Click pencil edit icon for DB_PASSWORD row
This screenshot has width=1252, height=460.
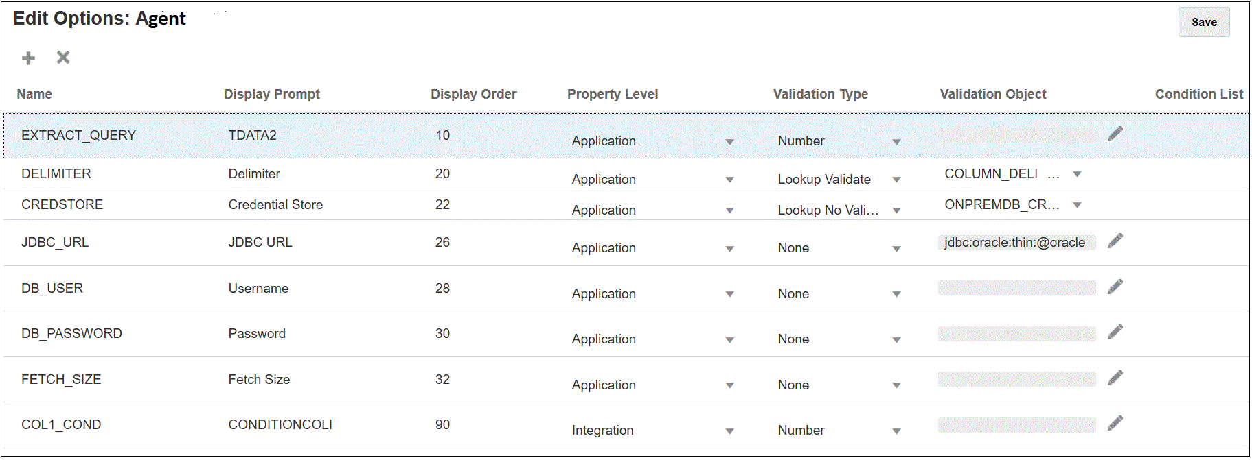[1115, 332]
